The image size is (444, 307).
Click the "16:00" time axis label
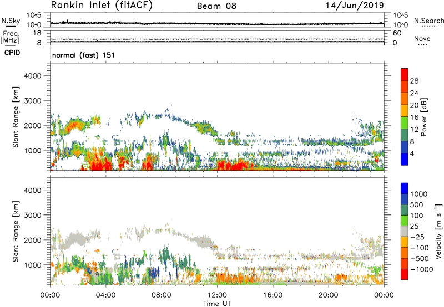click(x=273, y=295)
